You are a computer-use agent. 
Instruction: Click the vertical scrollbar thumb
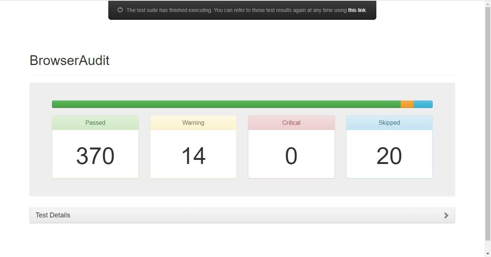488,123
